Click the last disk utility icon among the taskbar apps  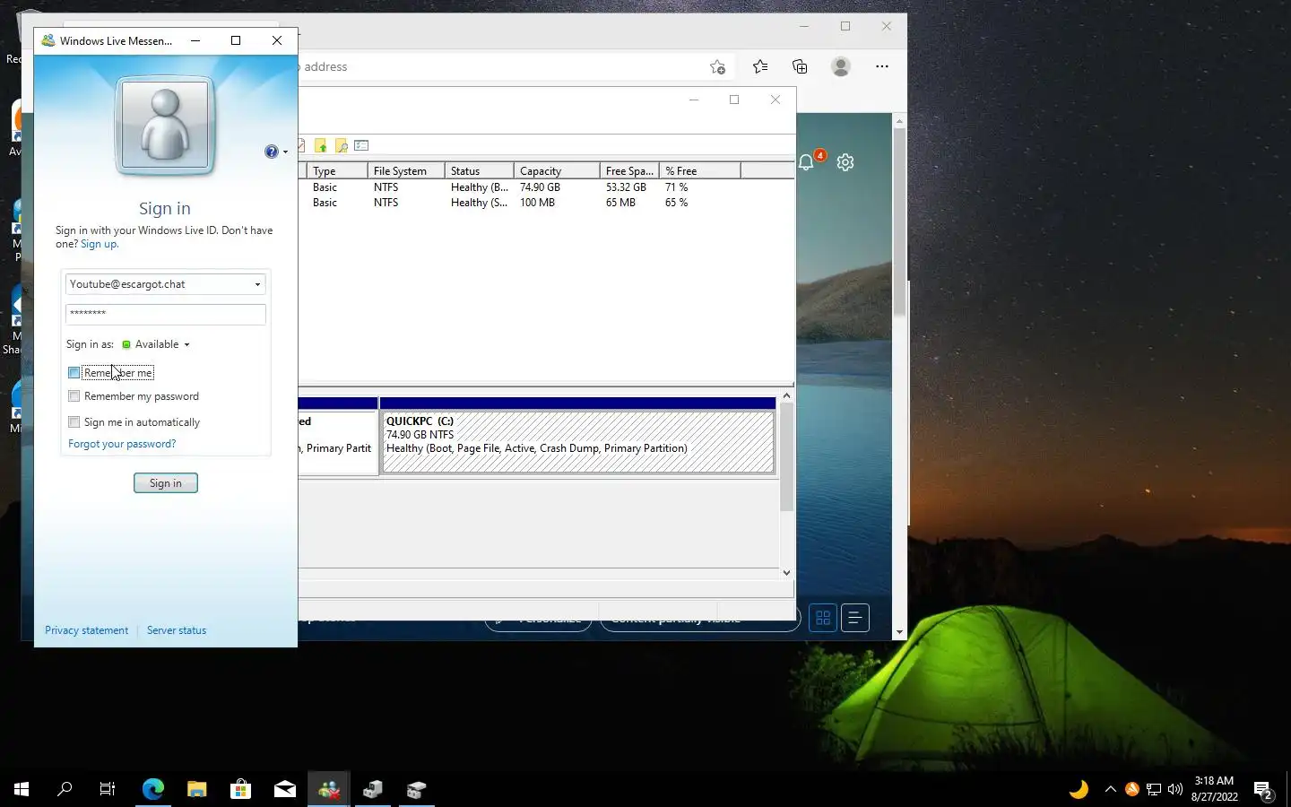pyautogui.click(x=417, y=789)
